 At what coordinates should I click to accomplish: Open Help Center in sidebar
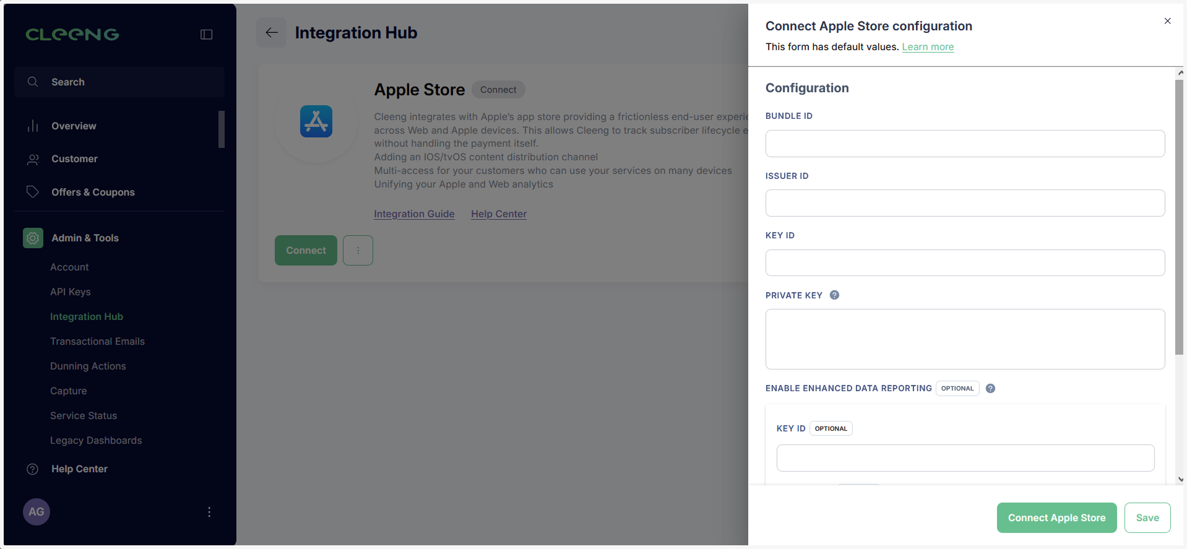pos(79,469)
